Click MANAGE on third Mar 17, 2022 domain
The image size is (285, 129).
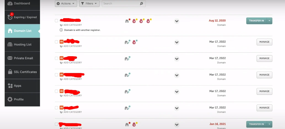pos(264,75)
